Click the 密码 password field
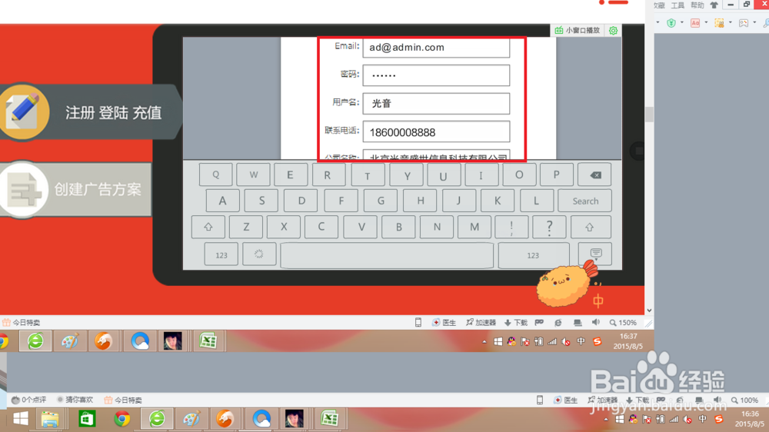This screenshot has width=769, height=432. 436,75
